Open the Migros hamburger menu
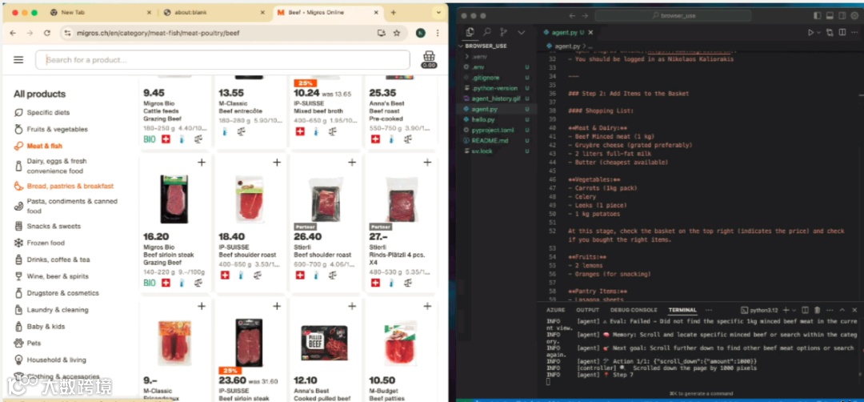 pos(18,59)
